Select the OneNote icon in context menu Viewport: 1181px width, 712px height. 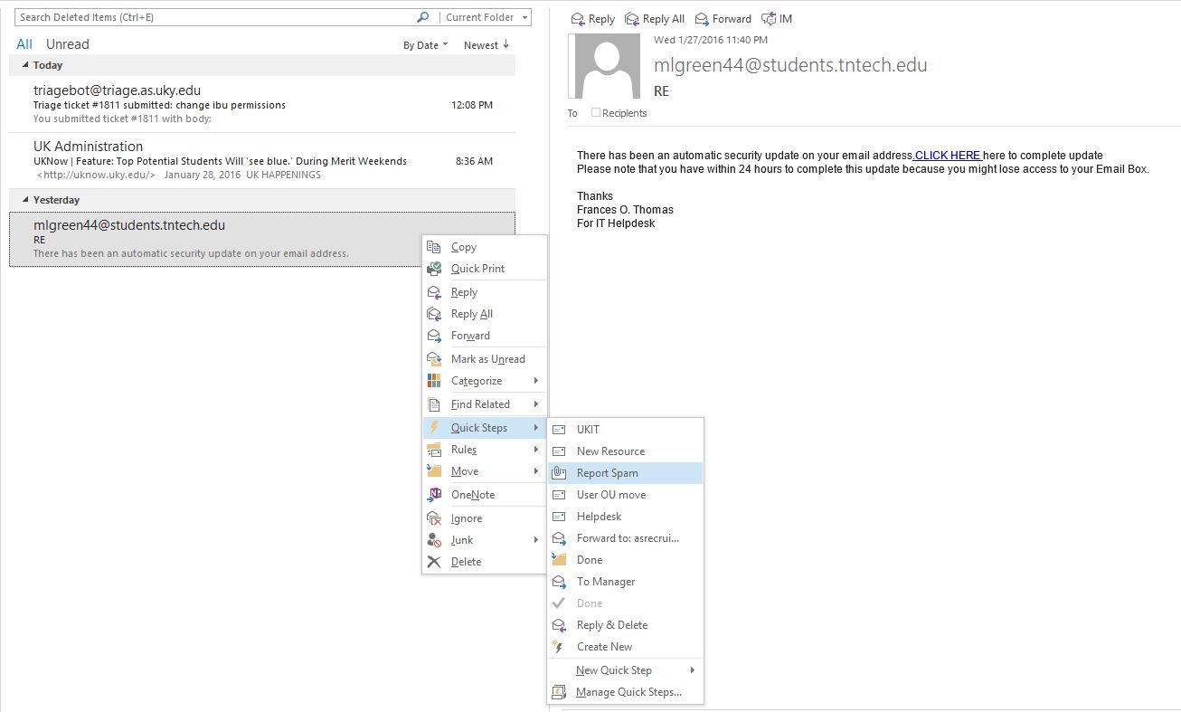(434, 495)
